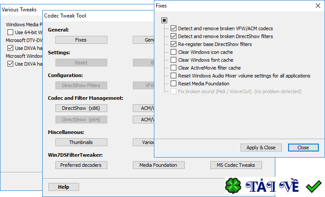
Task: Open Media Foundation button in Codec Tweak Tool
Action: coord(159,165)
